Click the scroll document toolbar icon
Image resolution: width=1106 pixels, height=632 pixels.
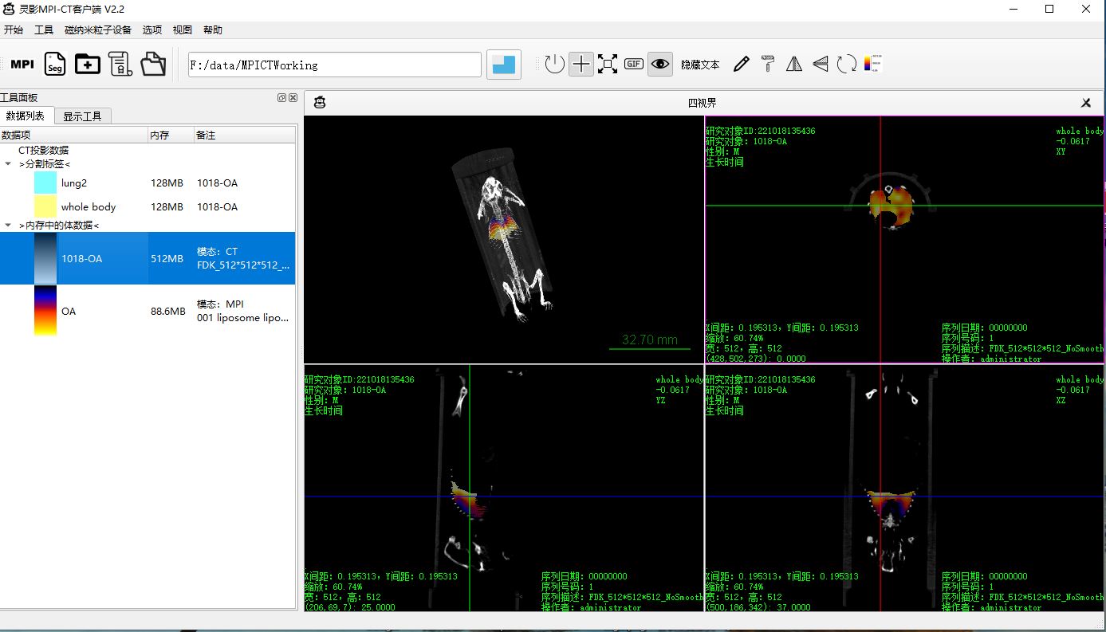point(120,65)
